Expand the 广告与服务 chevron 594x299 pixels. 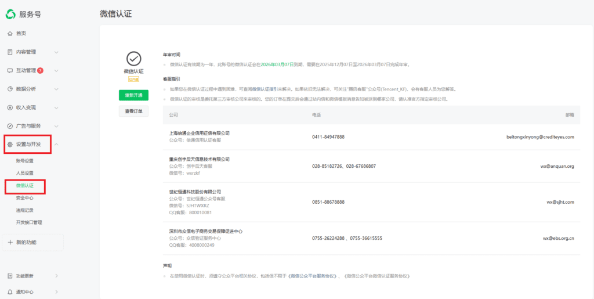(x=56, y=126)
